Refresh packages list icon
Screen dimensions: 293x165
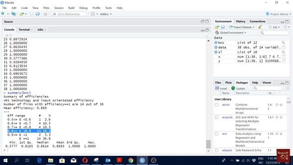tap(288, 88)
